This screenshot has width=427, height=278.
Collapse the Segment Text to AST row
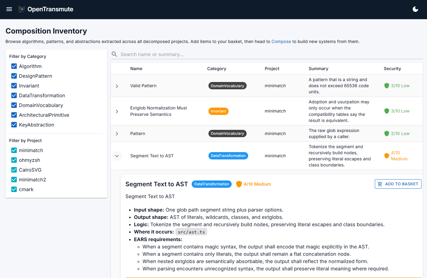[117, 156]
